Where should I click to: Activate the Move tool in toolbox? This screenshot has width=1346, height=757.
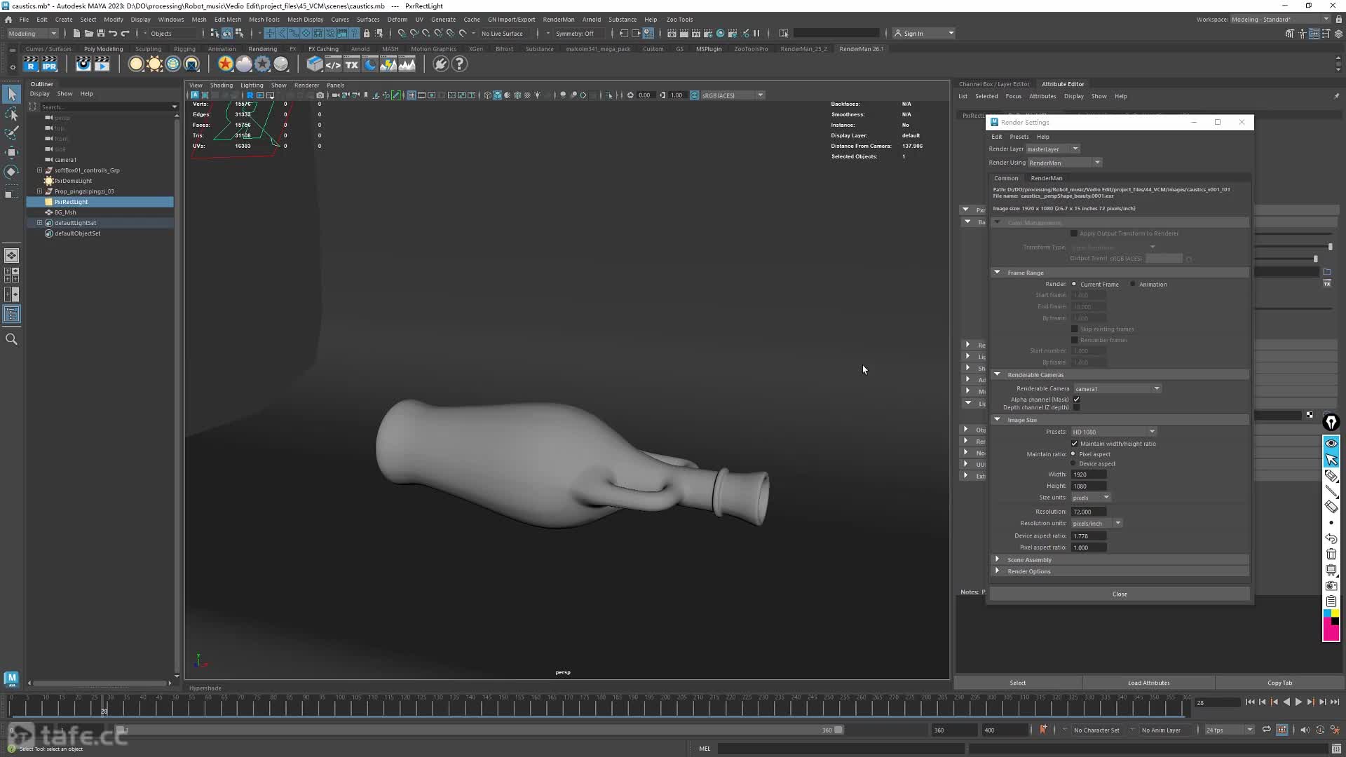[x=11, y=152]
